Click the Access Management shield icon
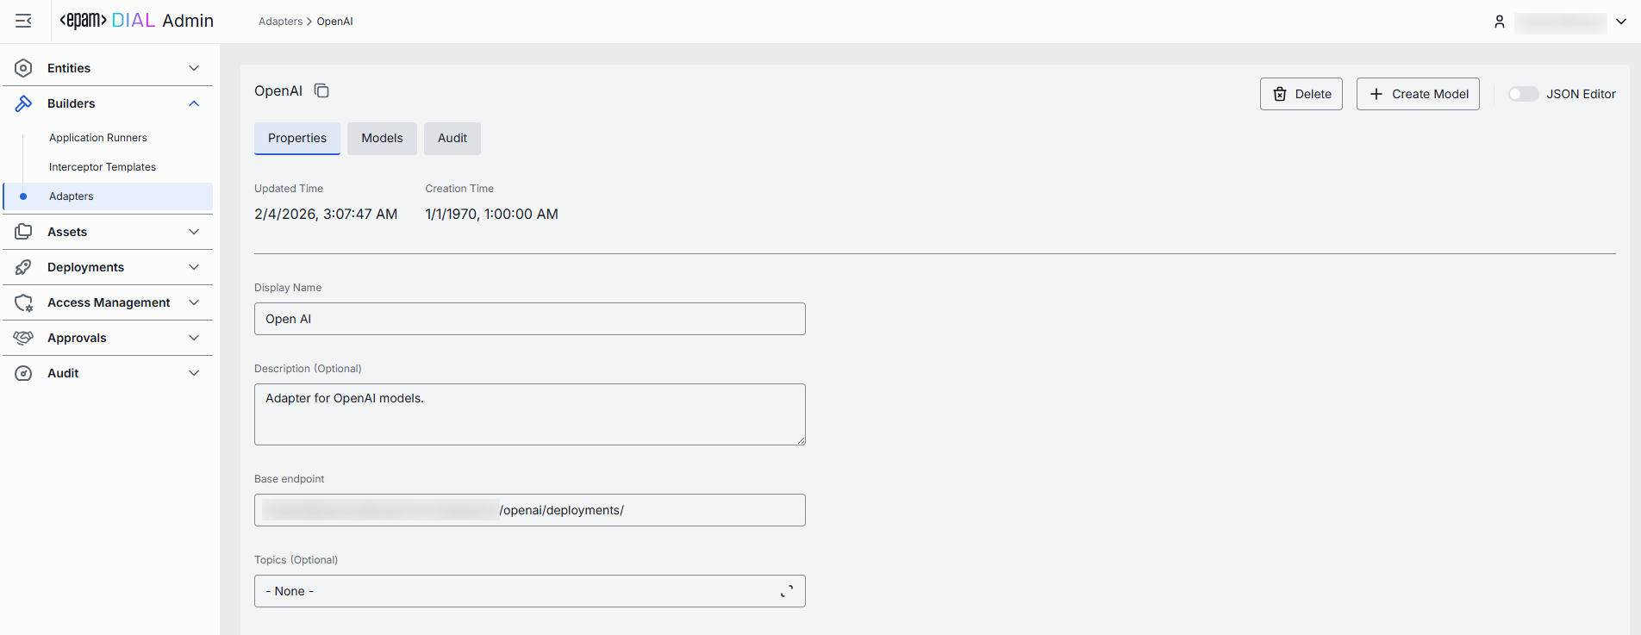 point(23,302)
